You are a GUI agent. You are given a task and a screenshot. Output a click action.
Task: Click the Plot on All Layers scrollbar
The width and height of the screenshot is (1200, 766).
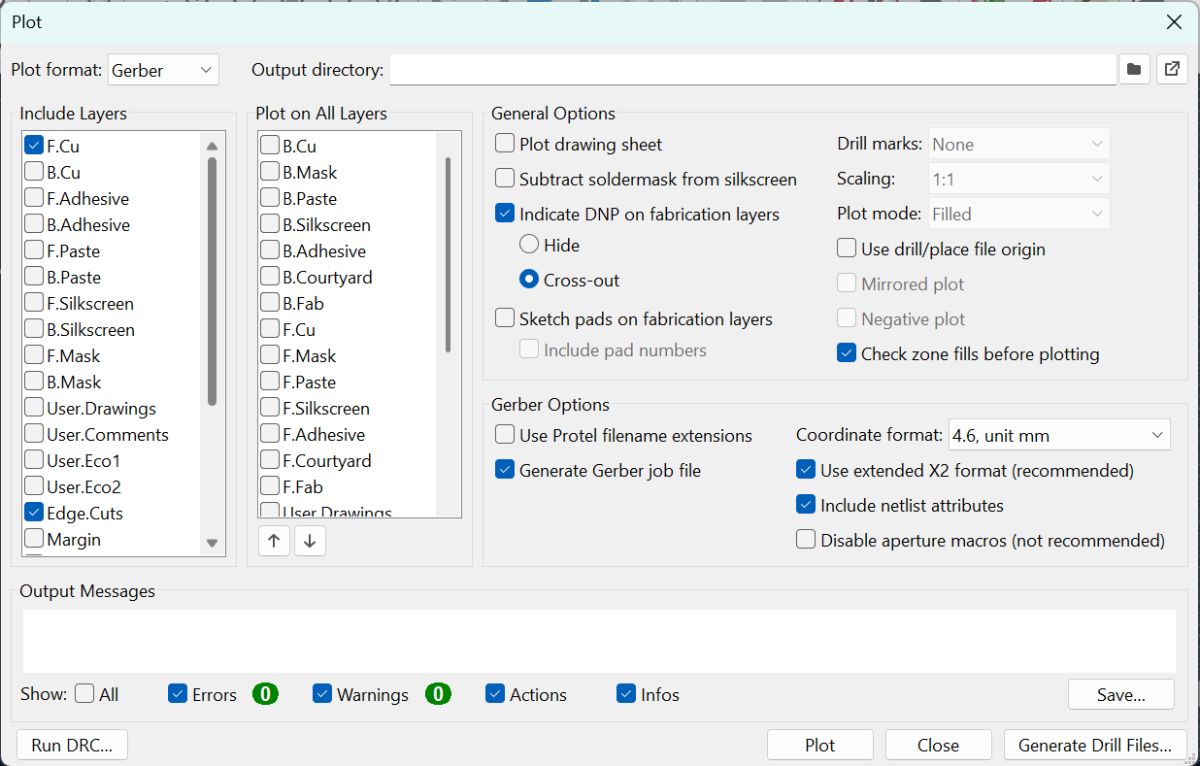(x=448, y=254)
